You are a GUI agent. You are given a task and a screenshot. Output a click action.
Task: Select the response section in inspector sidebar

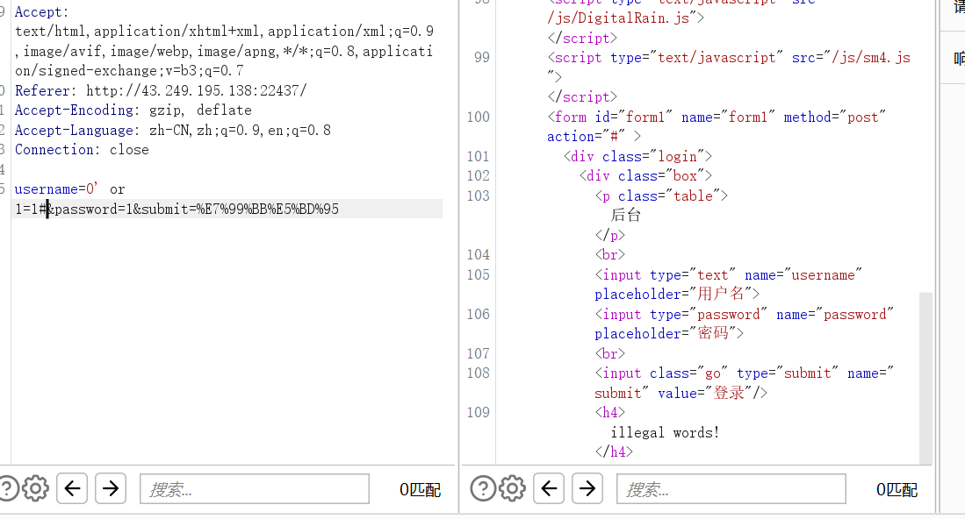[x=958, y=59]
